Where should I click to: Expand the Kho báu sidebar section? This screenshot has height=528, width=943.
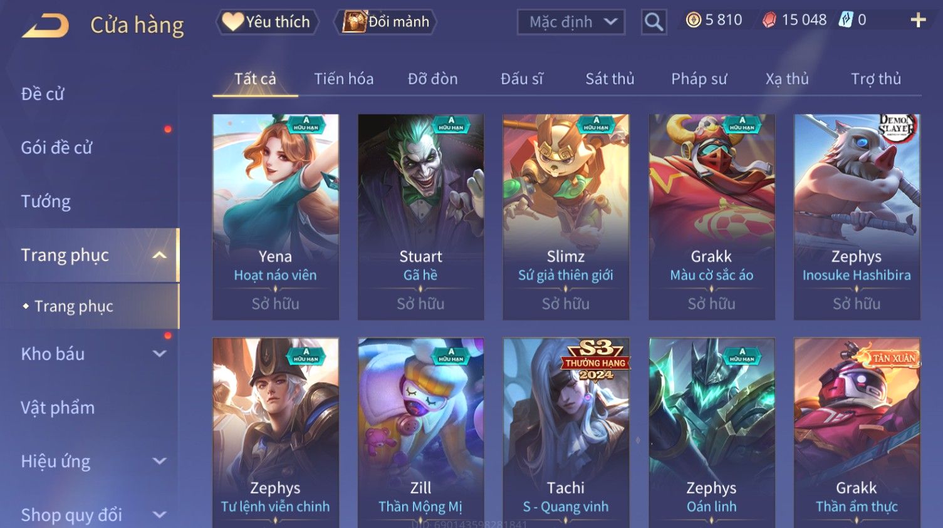(x=160, y=354)
